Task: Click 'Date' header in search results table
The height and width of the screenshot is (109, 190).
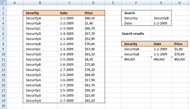Action: click(x=161, y=44)
